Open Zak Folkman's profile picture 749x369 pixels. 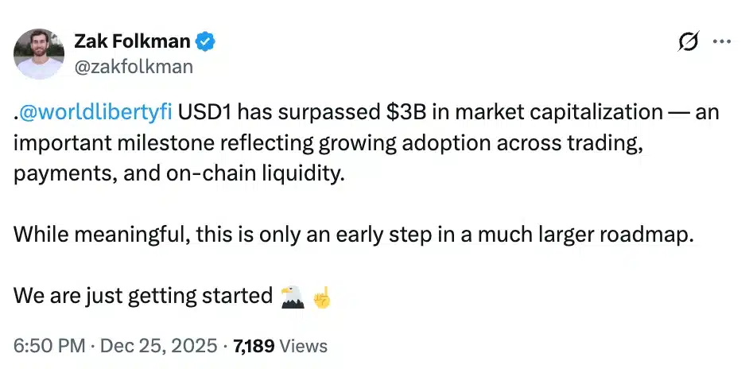pos(39,53)
